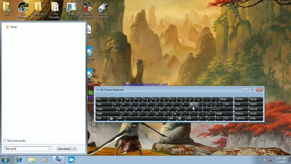Toggle right Ctrl key on keyboard

coord(191,118)
